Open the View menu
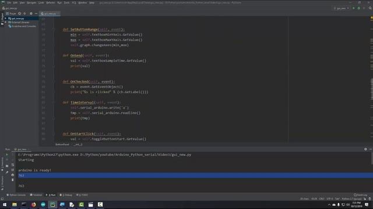The image size is (373, 209). pos(22,2)
